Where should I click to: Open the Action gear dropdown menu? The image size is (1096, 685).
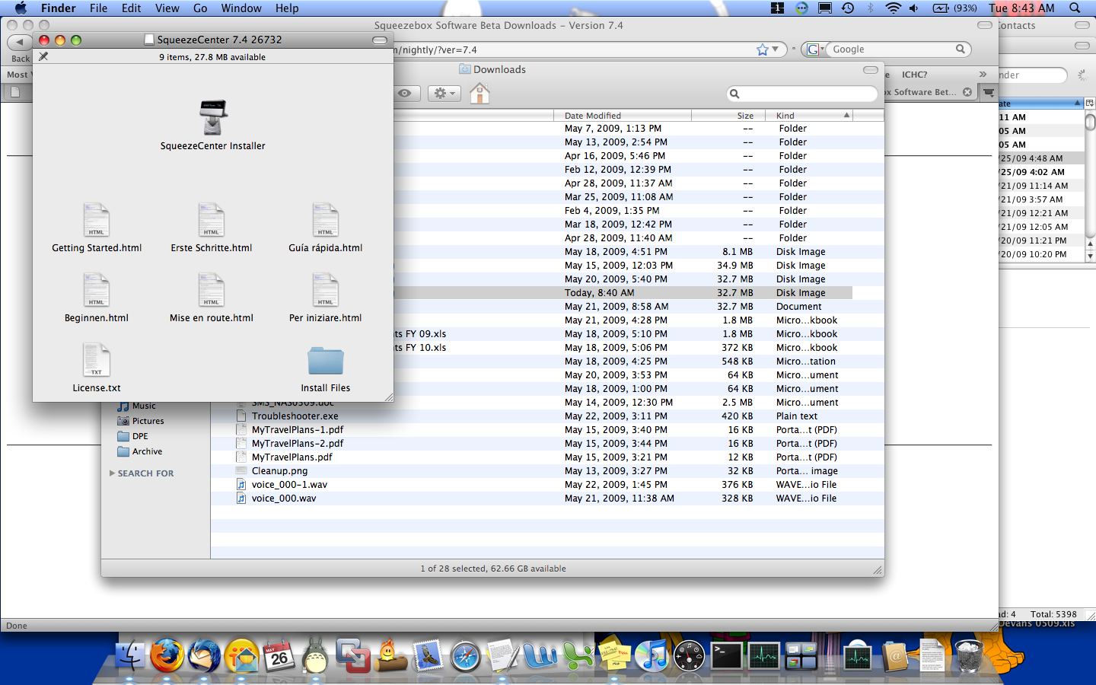pyautogui.click(x=444, y=94)
